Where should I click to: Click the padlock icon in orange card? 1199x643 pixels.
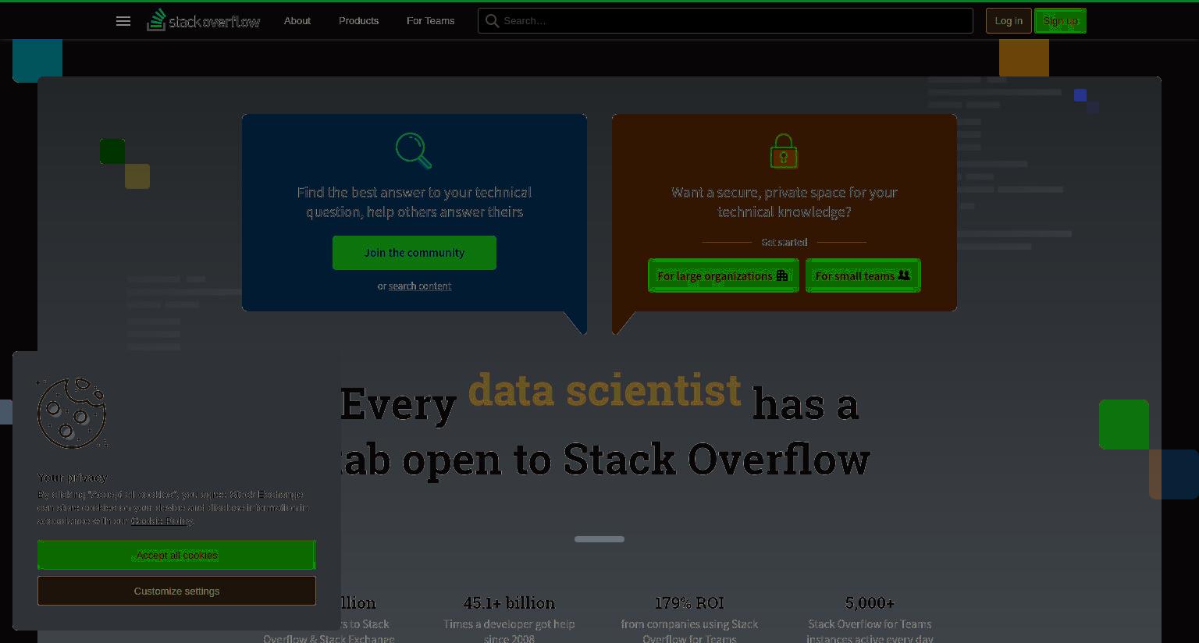(x=784, y=151)
